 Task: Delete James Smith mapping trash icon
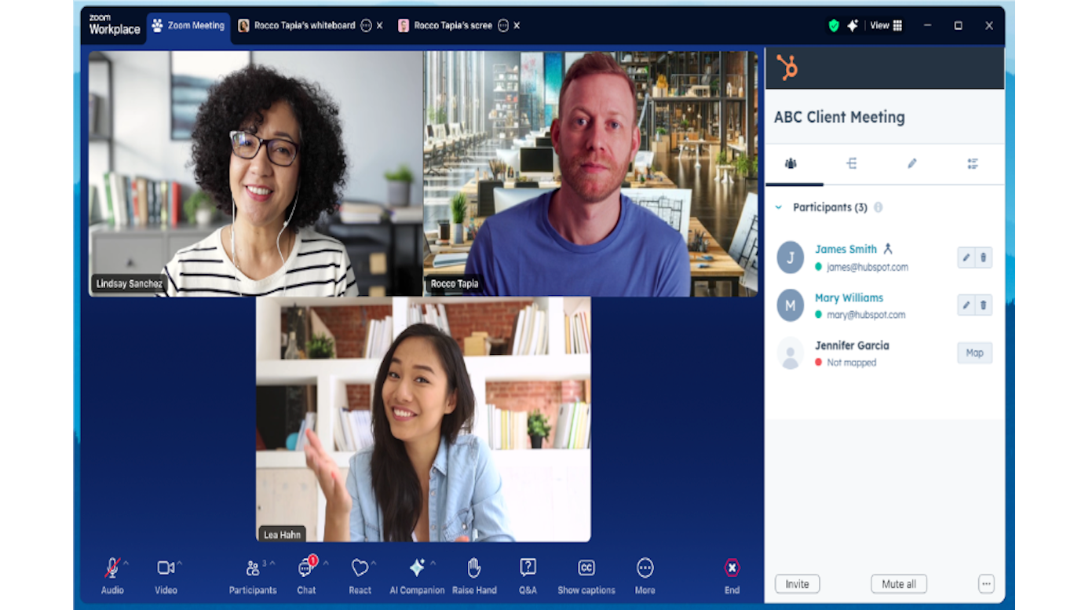click(x=984, y=258)
